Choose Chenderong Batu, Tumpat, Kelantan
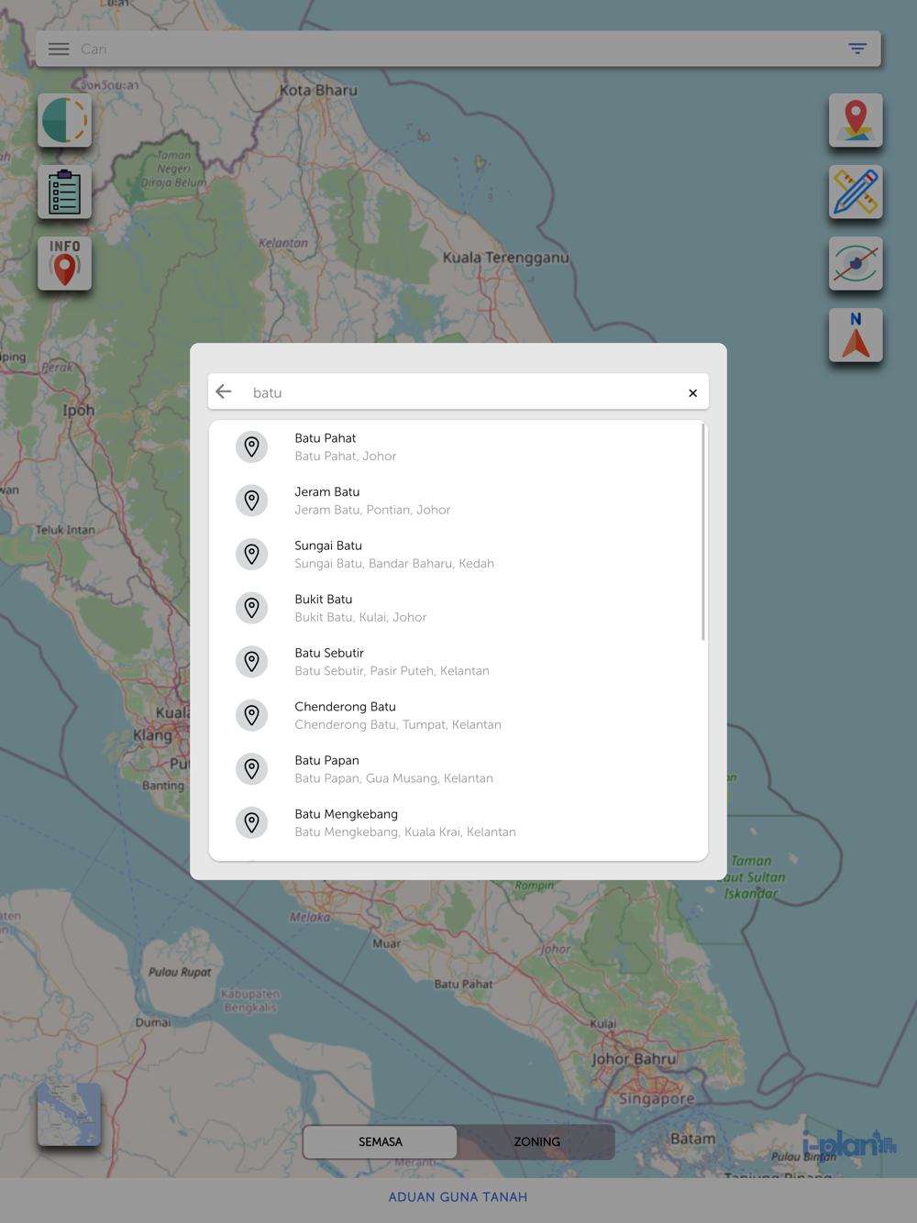The height and width of the screenshot is (1223, 917). (x=398, y=724)
